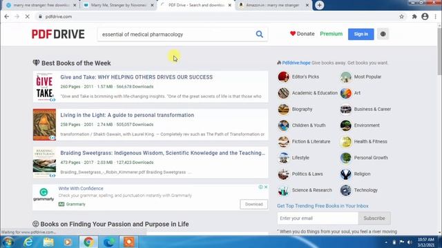The height and width of the screenshot is (248, 442).
Task: Open the Art category icon
Action: (345, 93)
